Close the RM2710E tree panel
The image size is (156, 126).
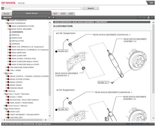49,17
